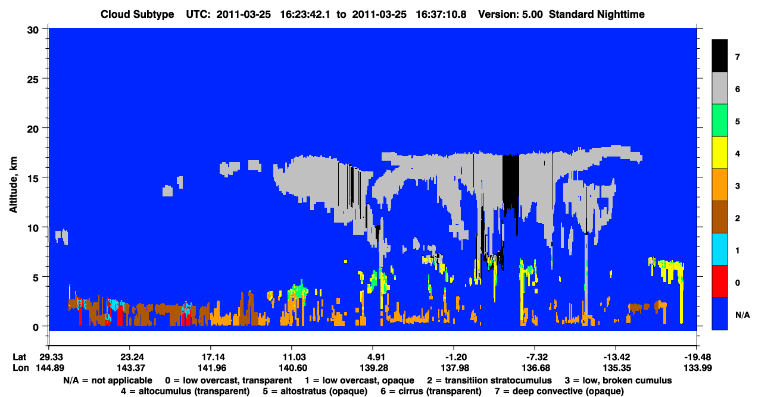The height and width of the screenshot is (397, 774).
Task: Click caption '3 = low, broken cumulus'
Action: point(618,380)
